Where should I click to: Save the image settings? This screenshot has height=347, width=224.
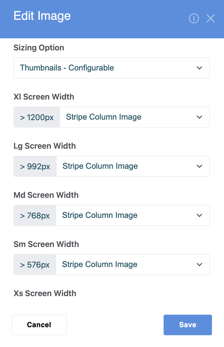(188, 325)
